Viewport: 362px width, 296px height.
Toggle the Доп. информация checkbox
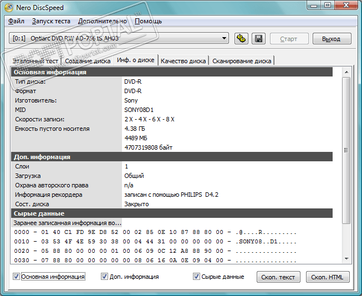(x=104, y=277)
